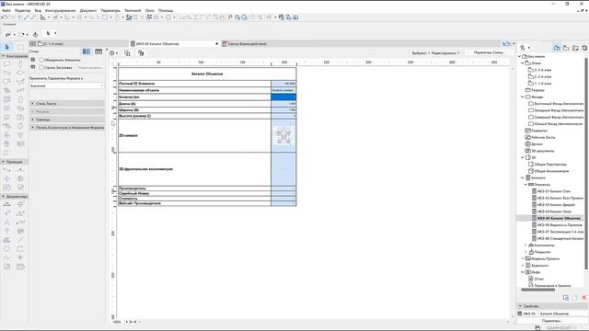Collapse the 'Документирование' toolbox group
589x331 pixels.
coord(4,197)
